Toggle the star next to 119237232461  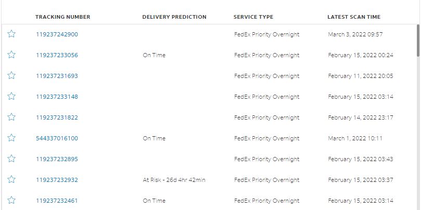click(11, 200)
